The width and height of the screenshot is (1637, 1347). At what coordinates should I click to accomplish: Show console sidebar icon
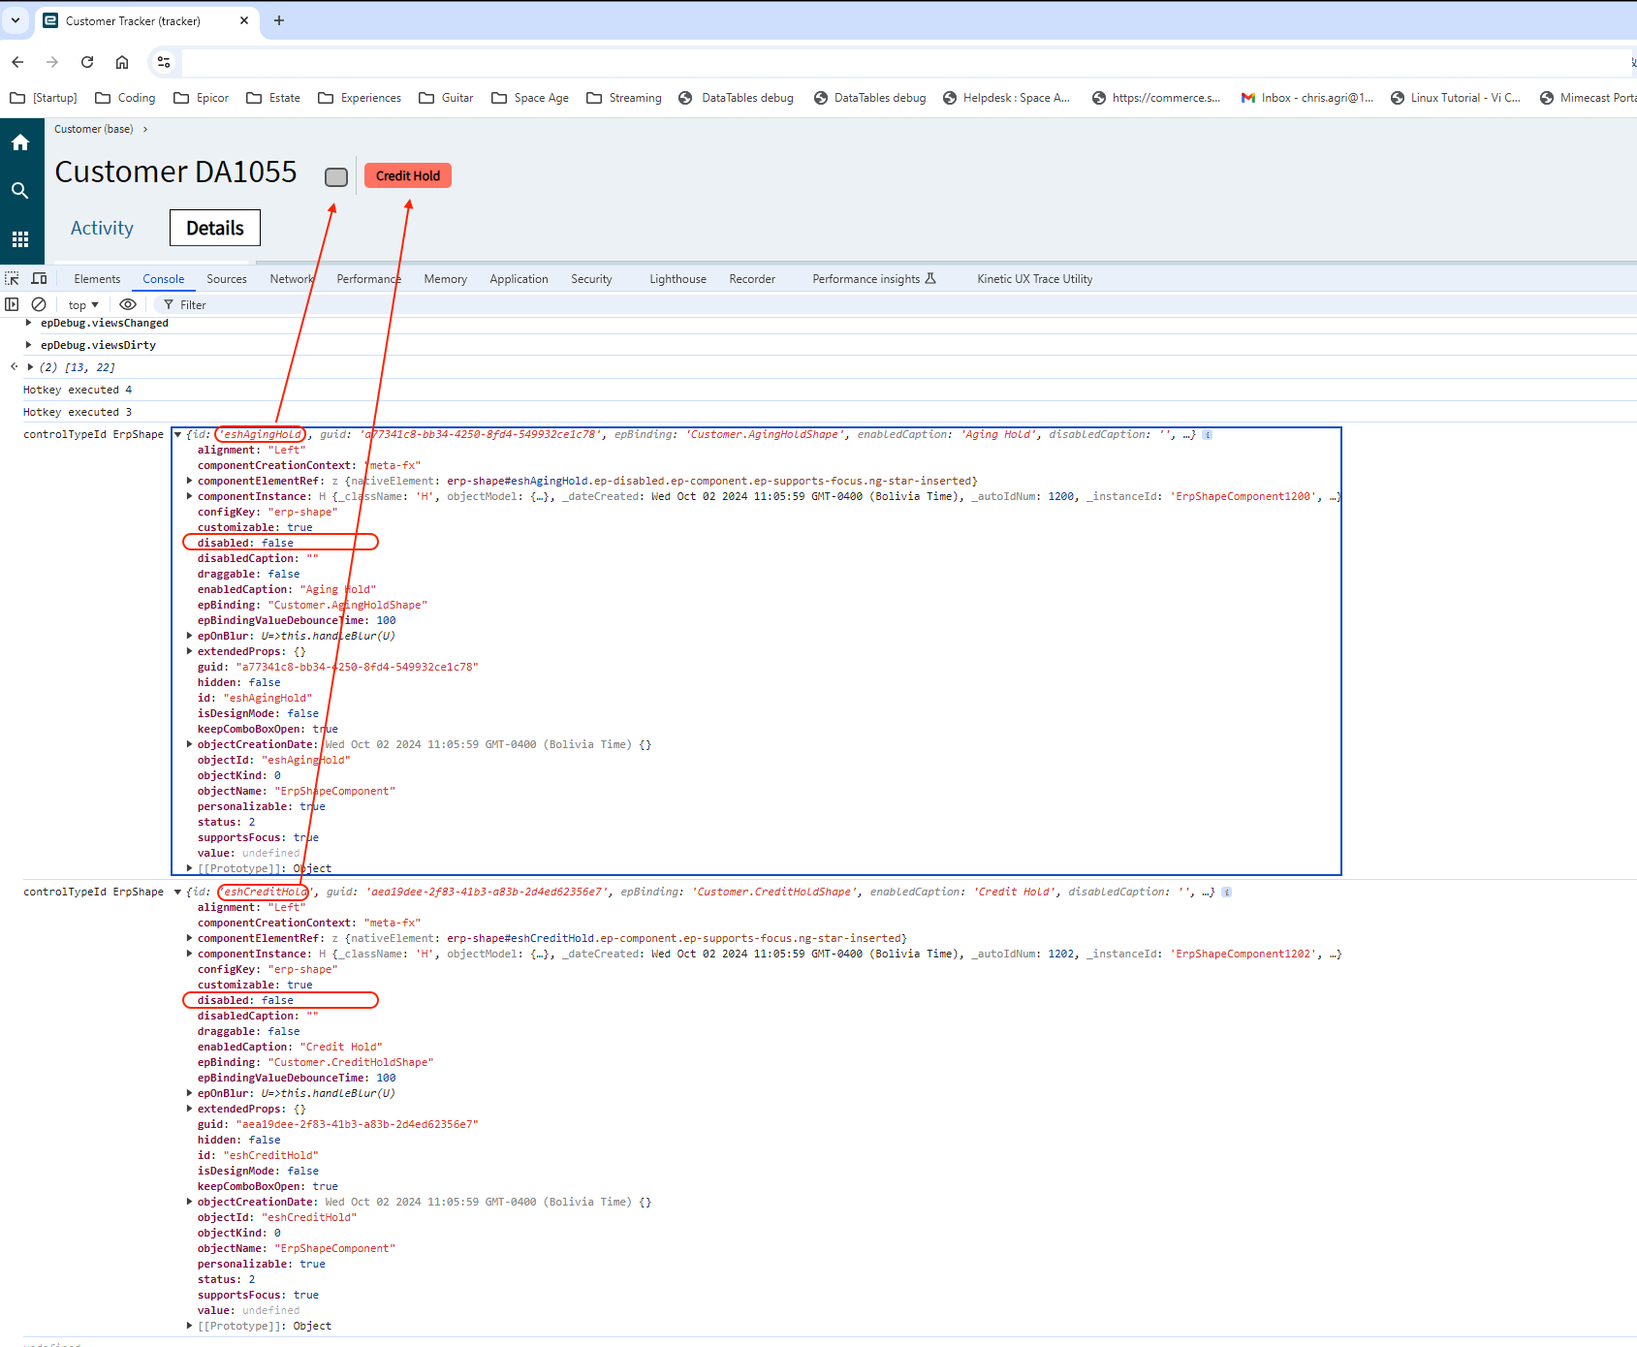12,304
